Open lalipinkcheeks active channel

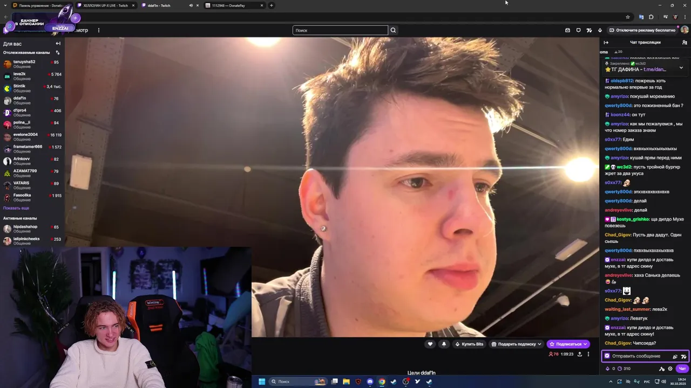pos(32,241)
